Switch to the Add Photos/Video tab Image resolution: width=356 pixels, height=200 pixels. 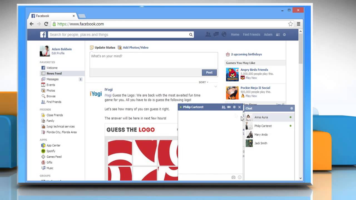(133, 47)
